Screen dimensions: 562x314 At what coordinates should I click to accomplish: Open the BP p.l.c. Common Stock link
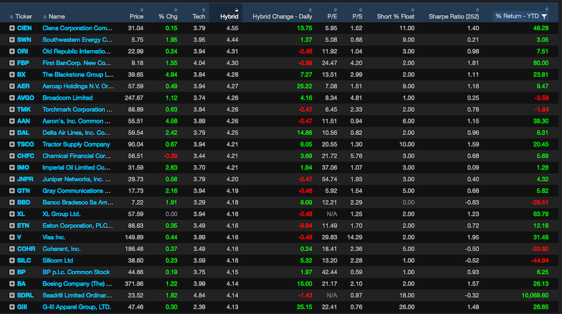click(x=76, y=272)
